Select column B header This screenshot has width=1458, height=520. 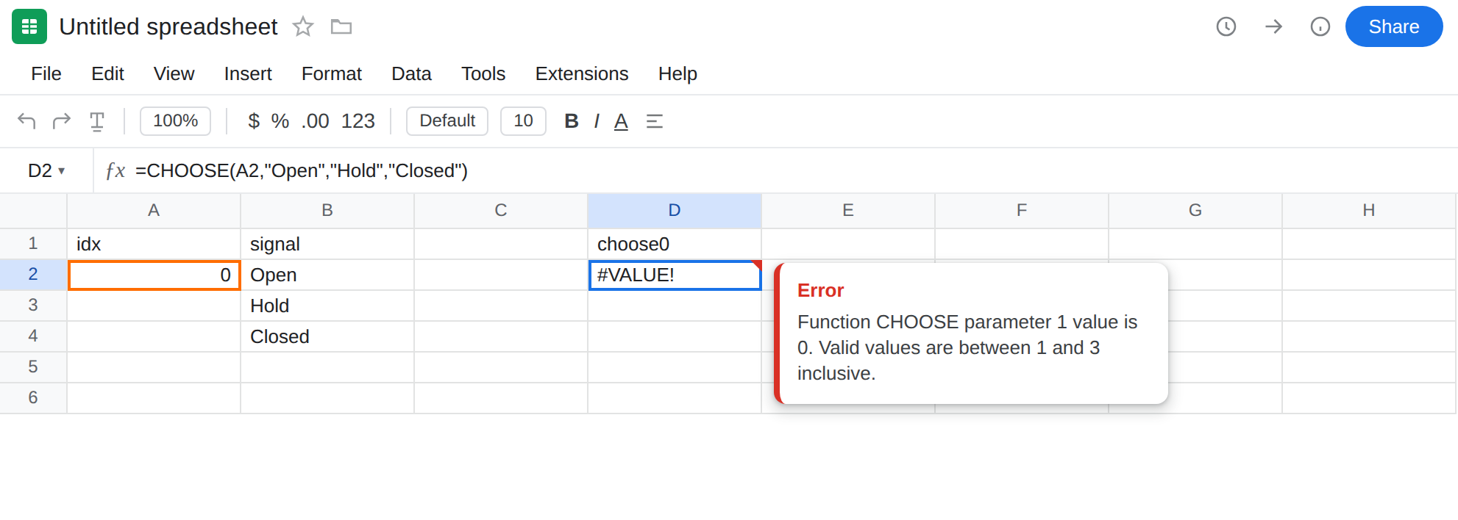click(327, 210)
